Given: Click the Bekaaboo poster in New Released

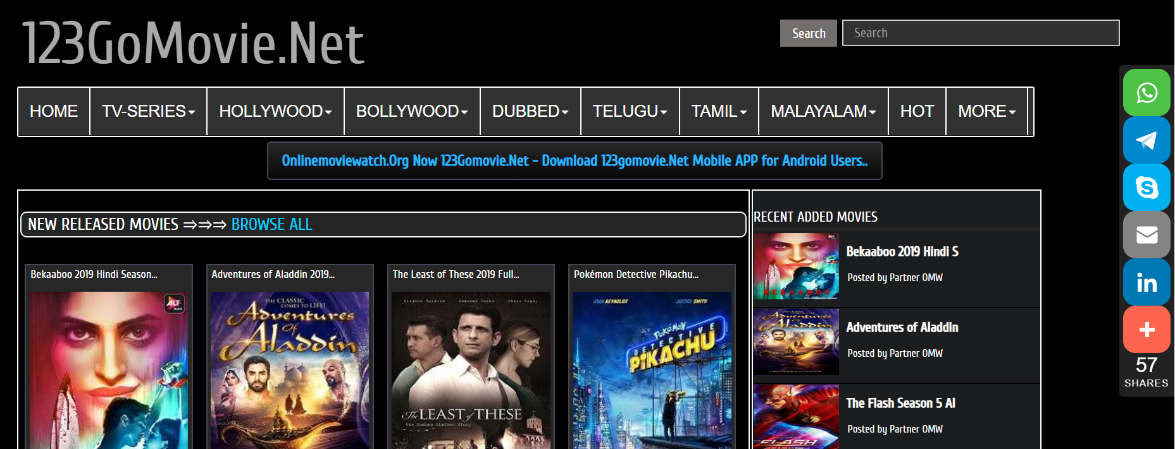Looking at the screenshot, I should (109, 370).
